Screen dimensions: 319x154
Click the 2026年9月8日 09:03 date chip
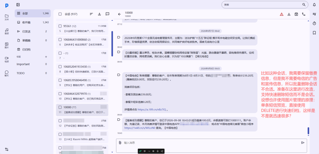210,69
